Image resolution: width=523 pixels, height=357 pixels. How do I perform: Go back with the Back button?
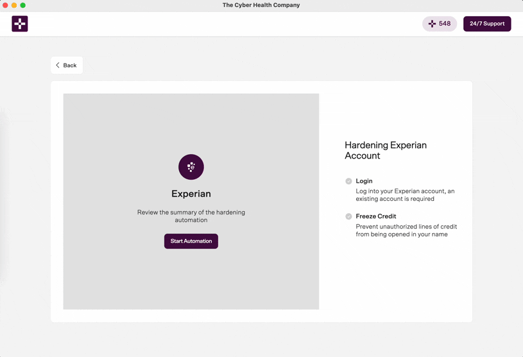tap(67, 65)
